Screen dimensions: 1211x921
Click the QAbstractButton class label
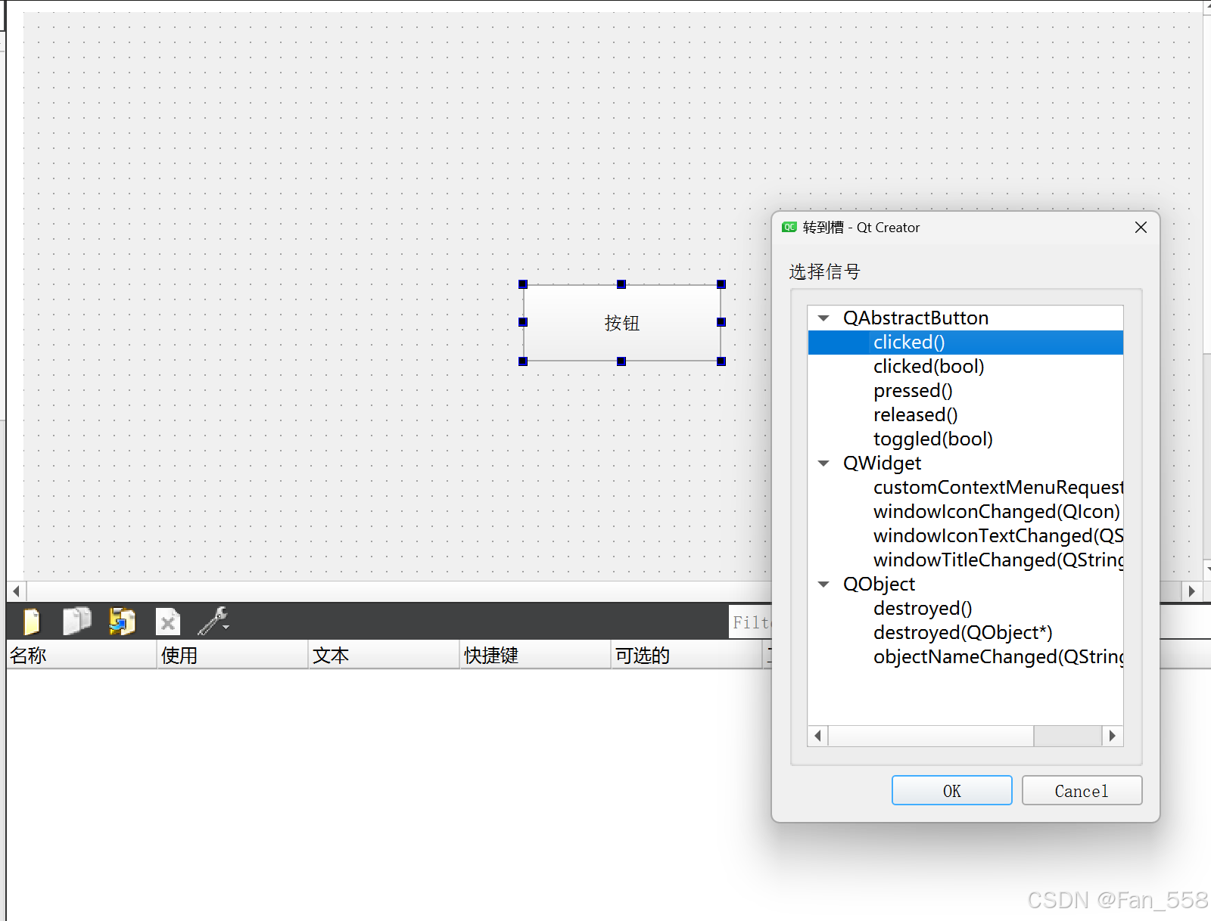coord(916,318)
